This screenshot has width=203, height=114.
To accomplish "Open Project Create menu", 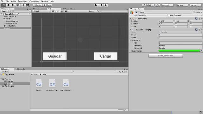I will (x=5, y=72).
